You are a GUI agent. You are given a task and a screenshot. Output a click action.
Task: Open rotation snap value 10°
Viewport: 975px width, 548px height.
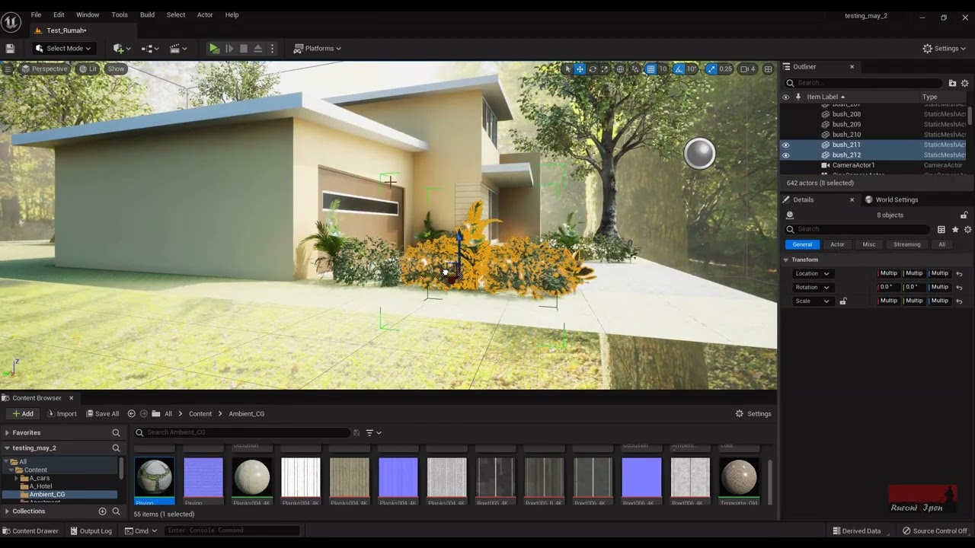point(692,69)
